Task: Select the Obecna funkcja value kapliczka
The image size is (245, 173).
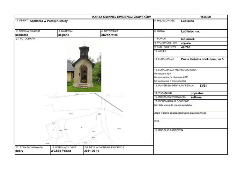Action: [x=25, y=35]
